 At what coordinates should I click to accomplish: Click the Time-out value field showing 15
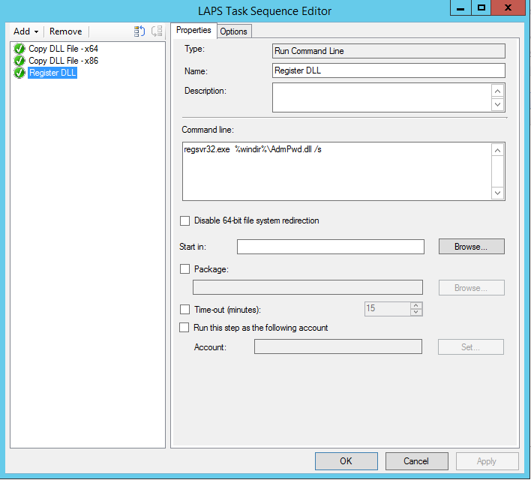pyautogui.click(x=388, y=308)
